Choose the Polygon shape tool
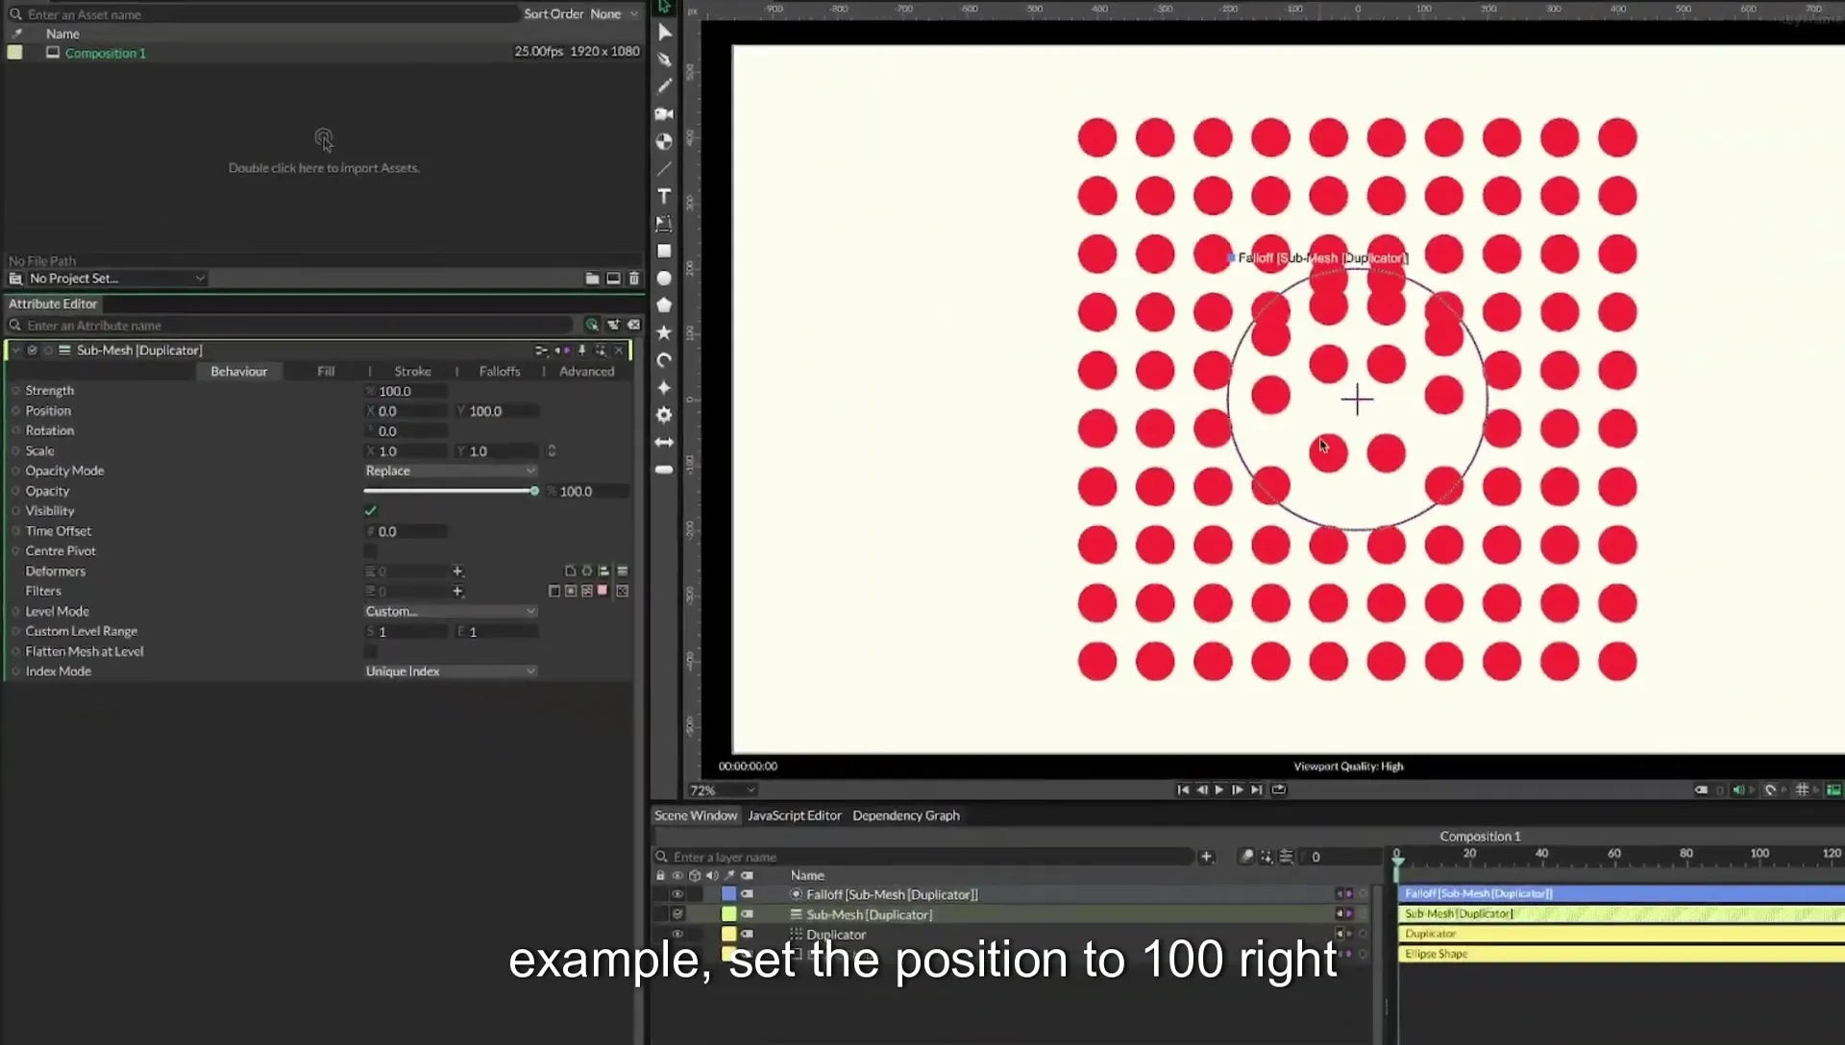 [x=664, y=305]
